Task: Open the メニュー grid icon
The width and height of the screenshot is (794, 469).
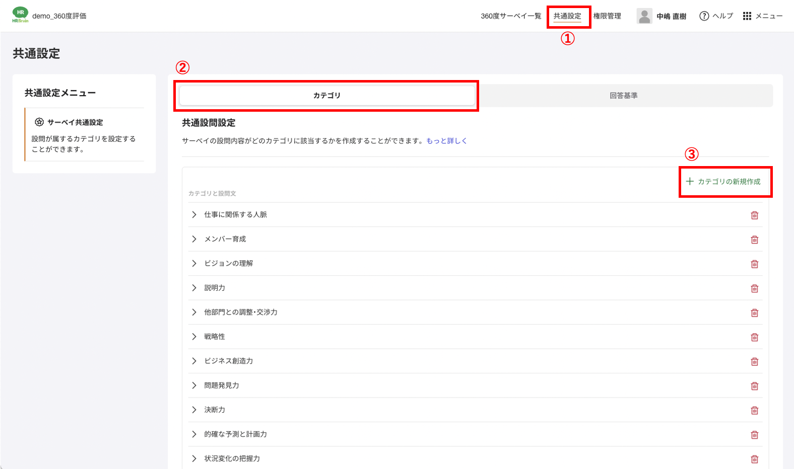Action: 747,16
